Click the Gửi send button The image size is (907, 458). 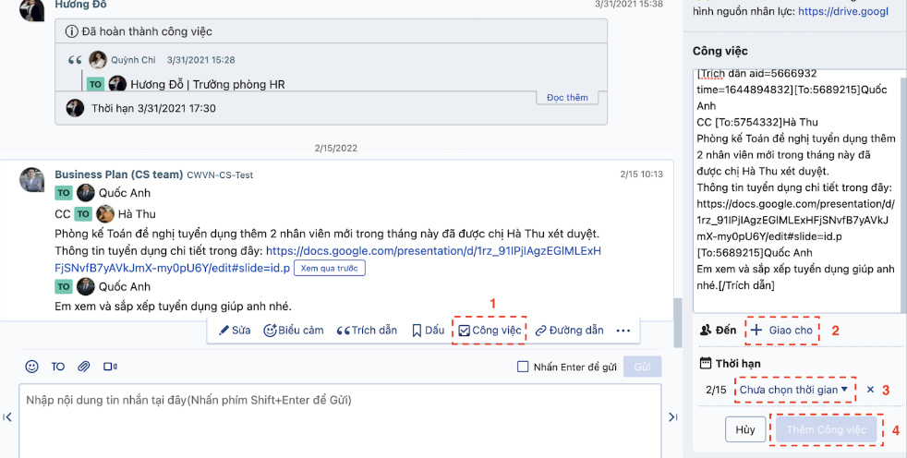click(642, 367)
